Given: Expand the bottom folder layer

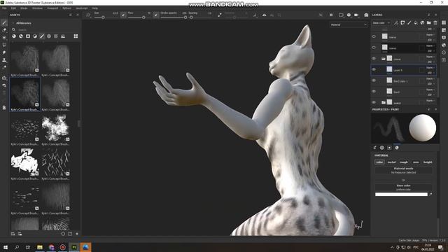Looking at the screenshot, I should (x=384, y=102).
